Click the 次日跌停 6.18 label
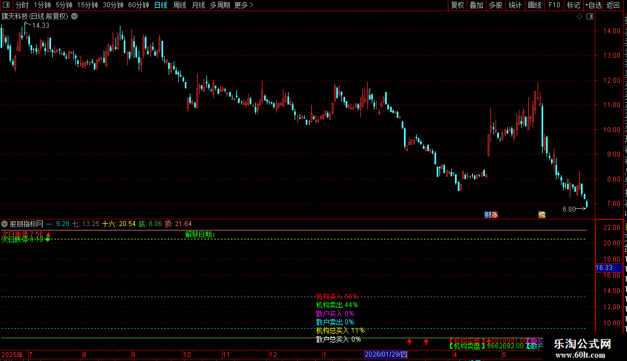The image size is (627, 361). [22, 239]
